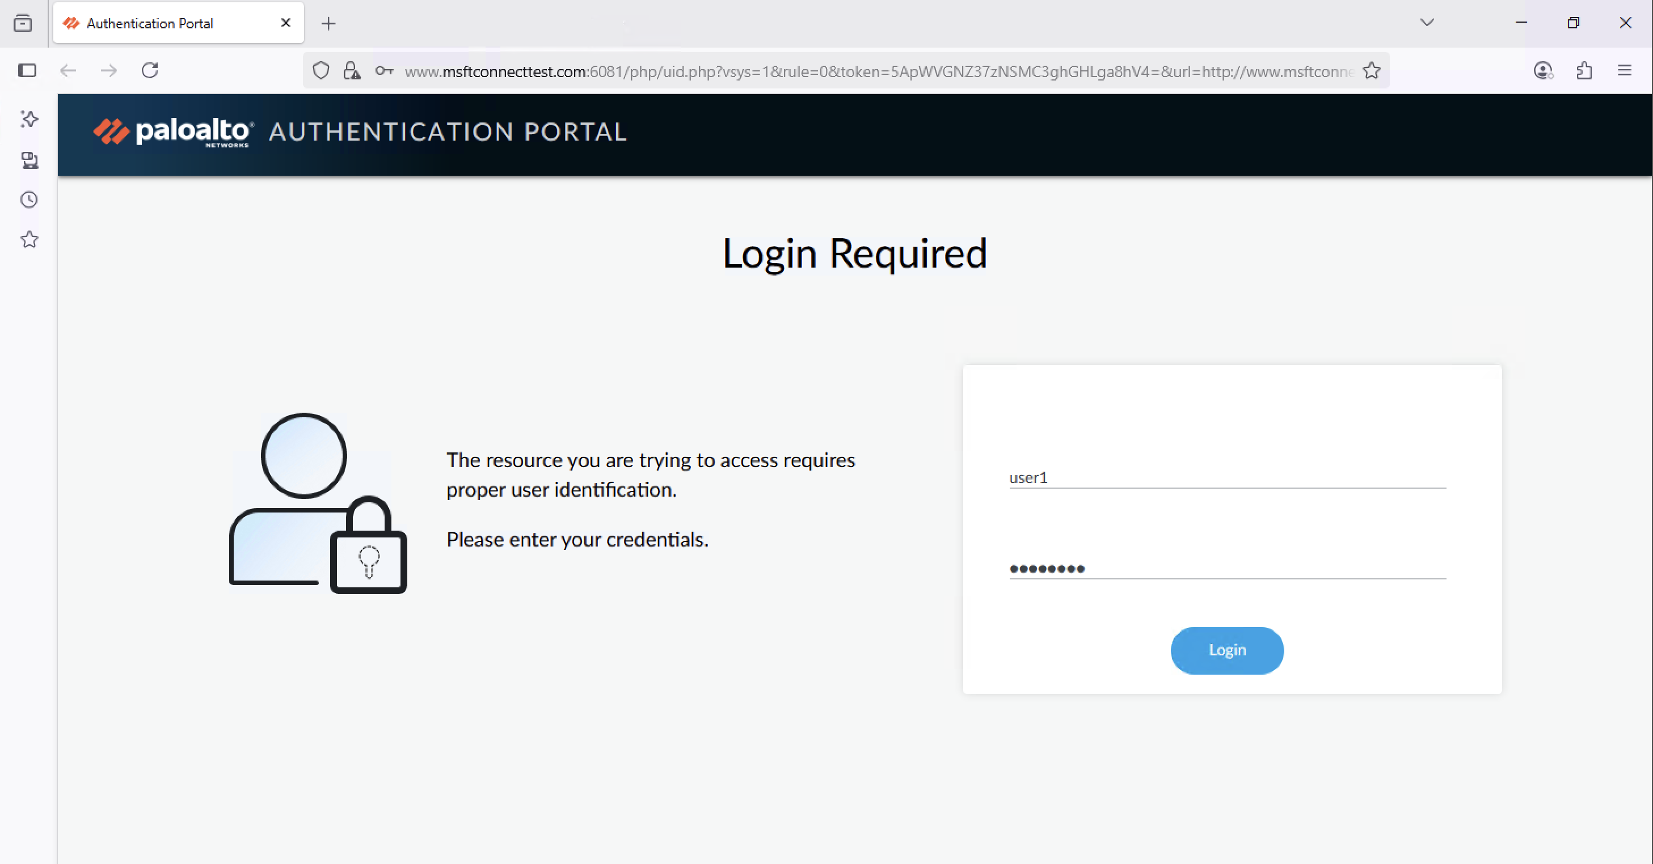Open saved logins key icon in address bar

[383, 70]
